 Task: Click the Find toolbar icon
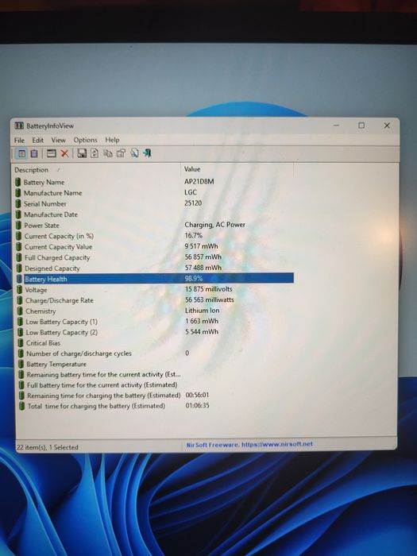(x=134, y=153)
